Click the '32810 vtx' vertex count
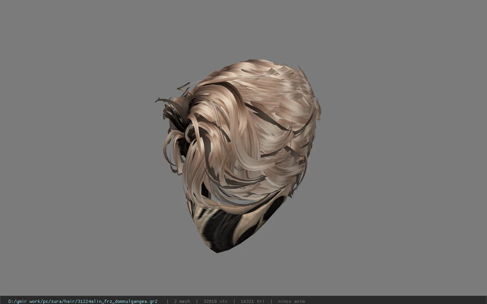Viewport: 487px width, 304px height. tap(215, 301)
